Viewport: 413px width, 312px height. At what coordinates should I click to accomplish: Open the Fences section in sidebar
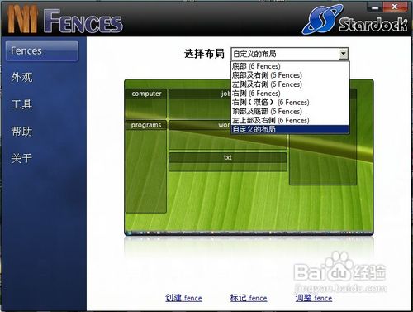[x=42, y=50]
